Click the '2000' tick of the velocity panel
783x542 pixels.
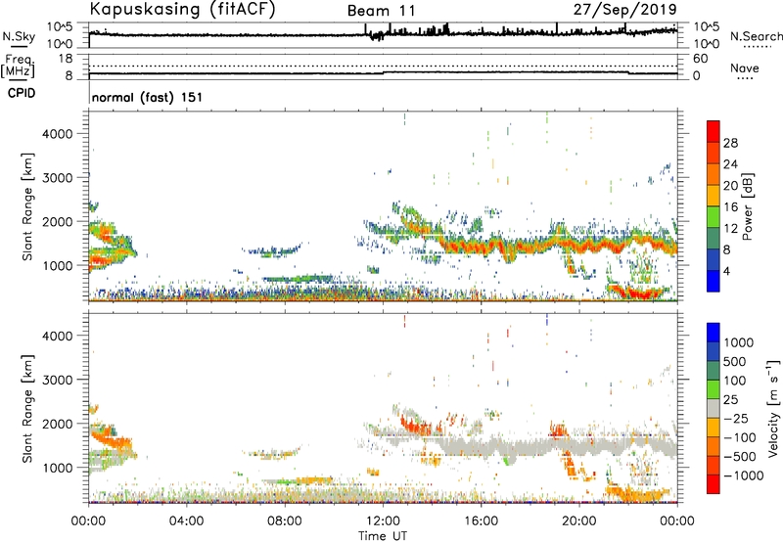click(x=58, y=424)
